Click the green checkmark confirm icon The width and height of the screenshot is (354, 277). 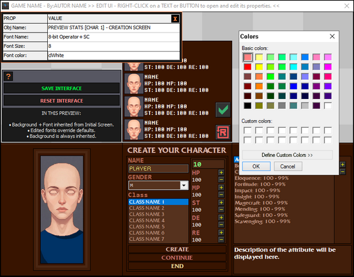223,110
